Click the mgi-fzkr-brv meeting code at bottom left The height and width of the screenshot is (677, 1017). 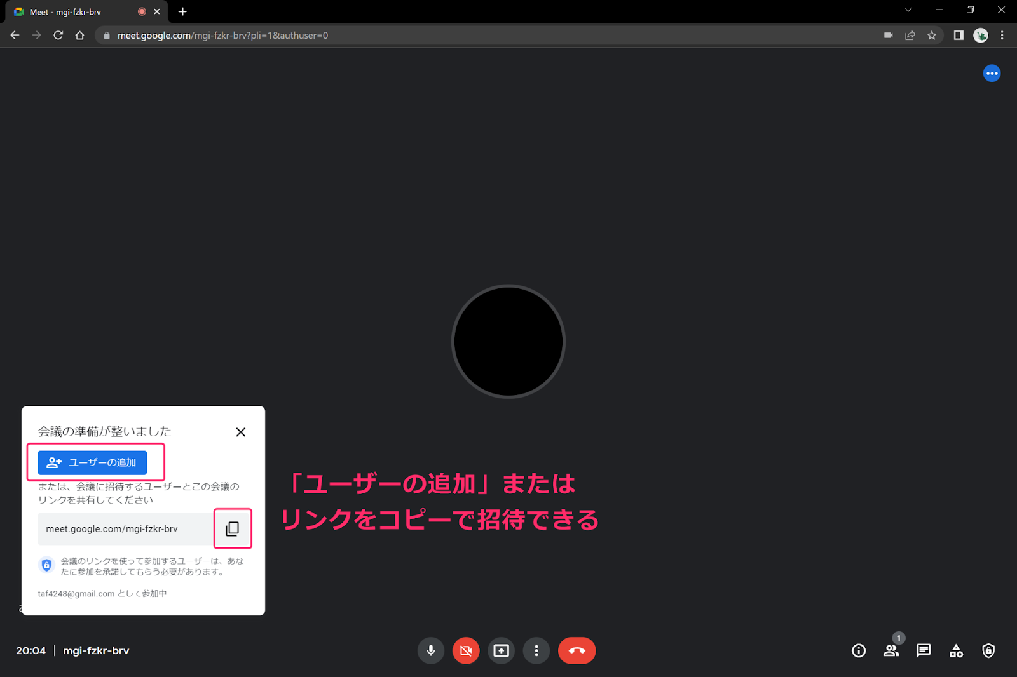tap(96, 650)
